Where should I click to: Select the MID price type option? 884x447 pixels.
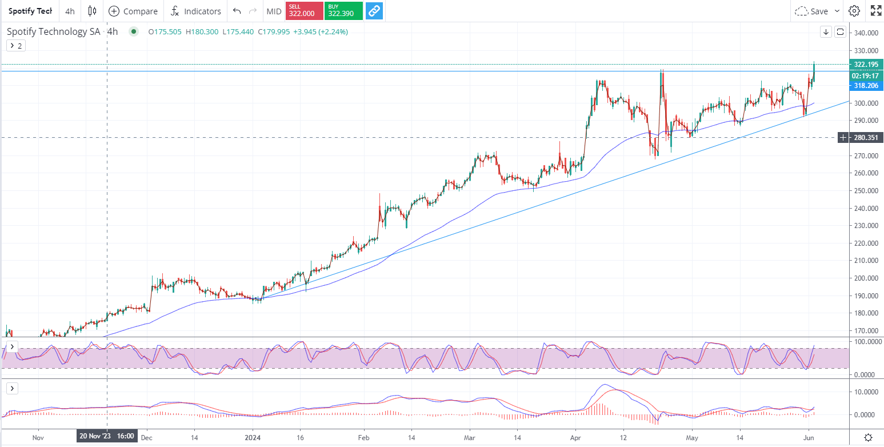(274, 11)
